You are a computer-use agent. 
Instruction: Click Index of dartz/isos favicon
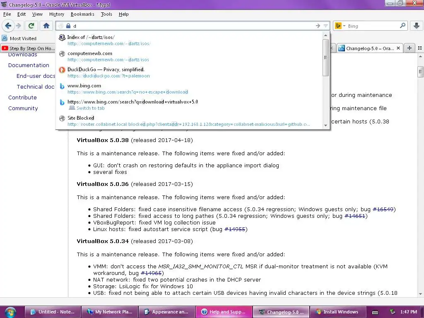(x=62, y=37)
